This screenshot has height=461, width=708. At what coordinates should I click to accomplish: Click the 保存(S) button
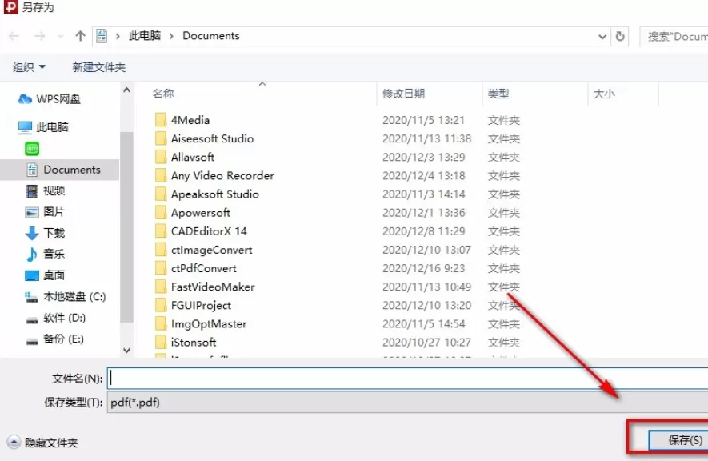coord(678,440)
